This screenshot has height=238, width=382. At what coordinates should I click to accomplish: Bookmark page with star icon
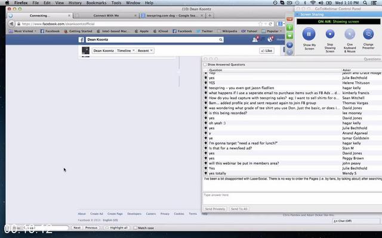260,24
